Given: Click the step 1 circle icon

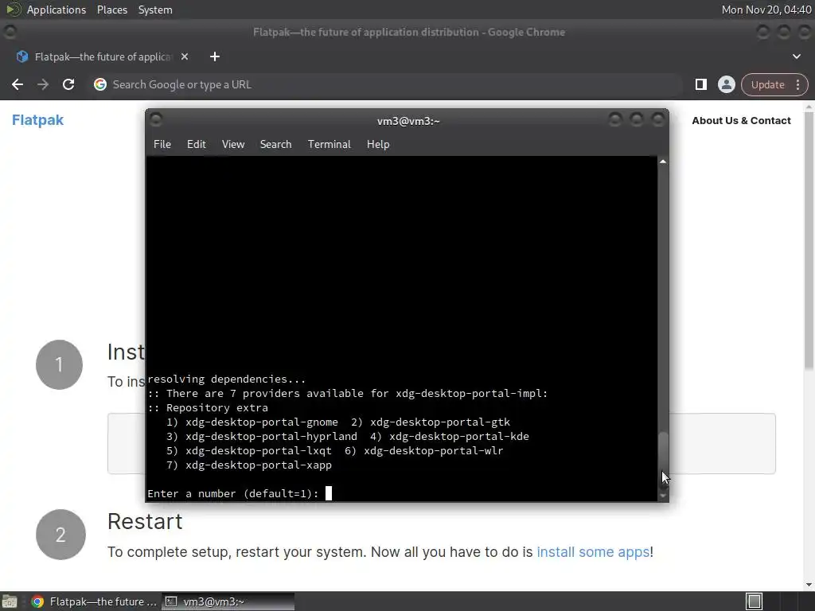Looking at the screenshot, I should coord(59,364).
